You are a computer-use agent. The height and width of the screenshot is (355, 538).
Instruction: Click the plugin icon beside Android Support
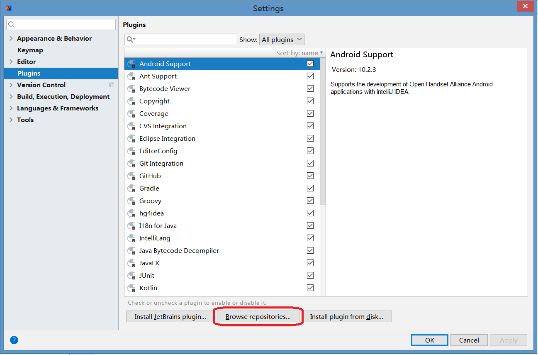click(x=132, y=64)
